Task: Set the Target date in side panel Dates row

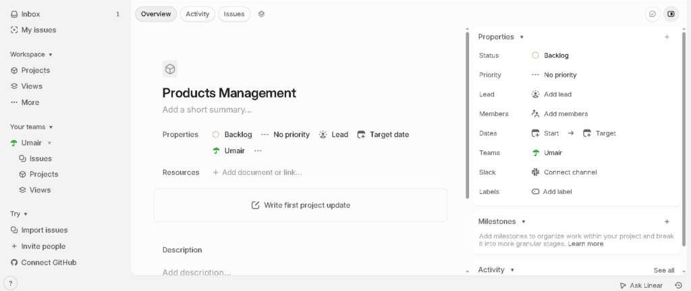Action: [x=599, y=133]
